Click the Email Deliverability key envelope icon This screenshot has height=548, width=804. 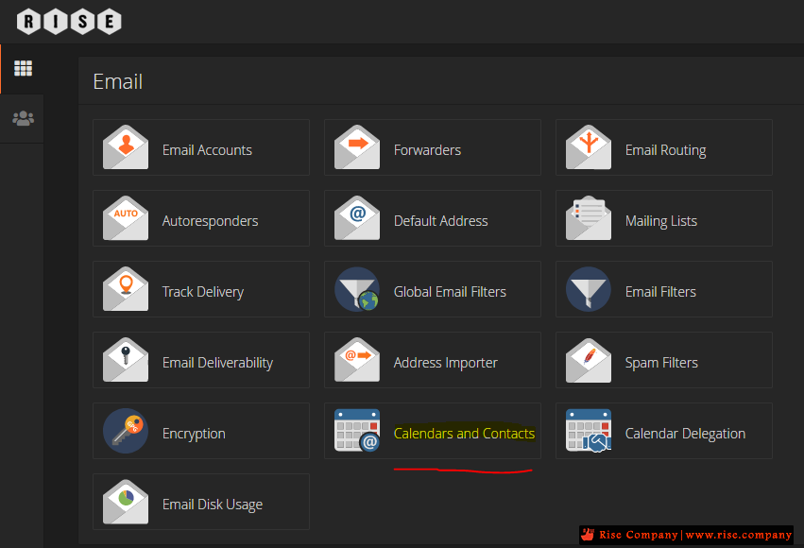[126, 359]
